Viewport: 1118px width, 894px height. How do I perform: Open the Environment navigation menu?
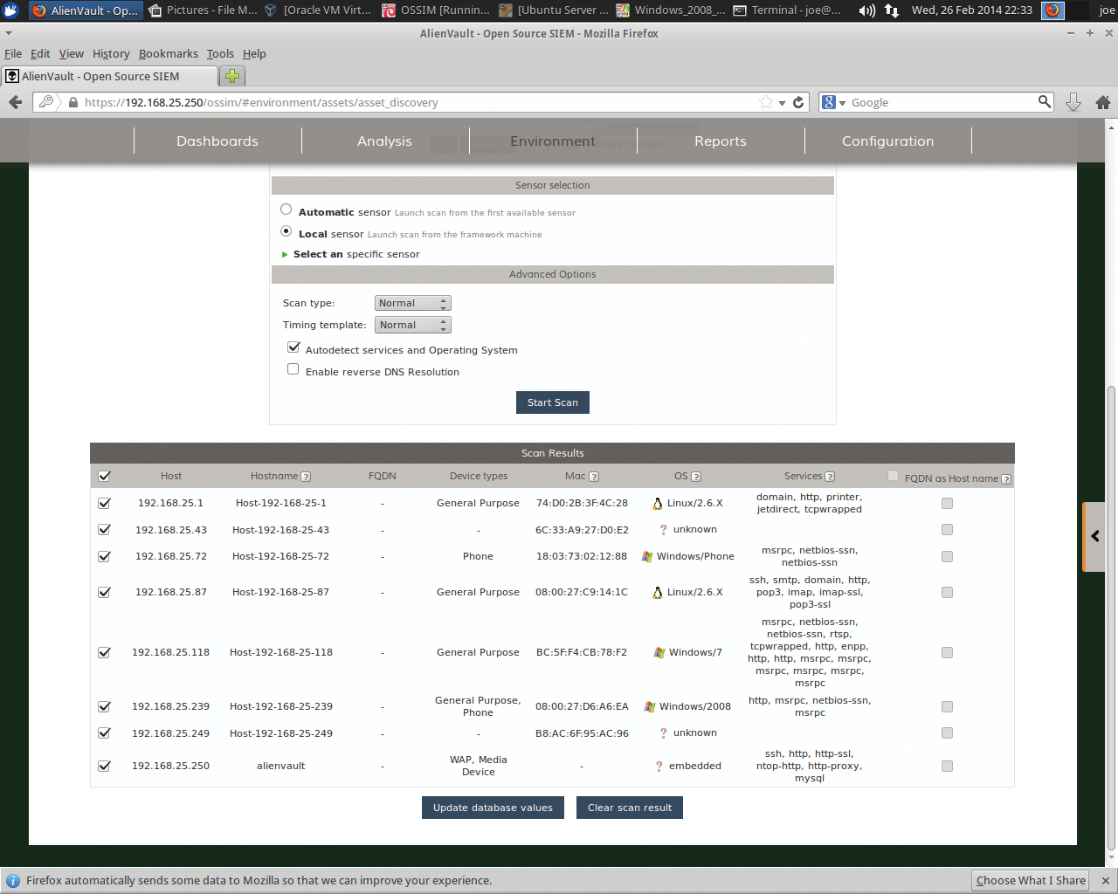click(x=553, y=141)
